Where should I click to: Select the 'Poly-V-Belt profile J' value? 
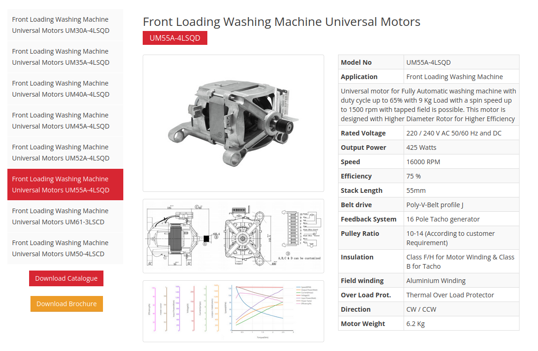(x=435, y=205)
